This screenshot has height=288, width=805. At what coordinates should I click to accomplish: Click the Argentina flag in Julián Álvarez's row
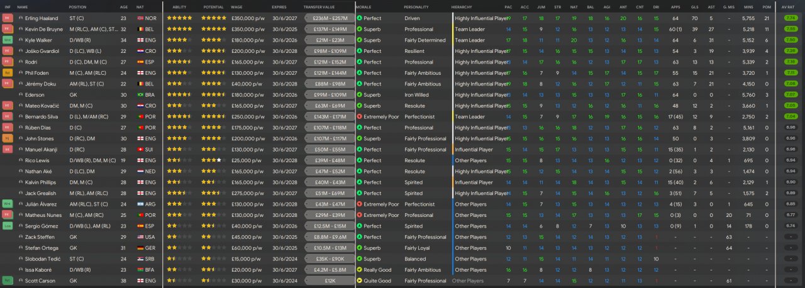pos(140,204)
